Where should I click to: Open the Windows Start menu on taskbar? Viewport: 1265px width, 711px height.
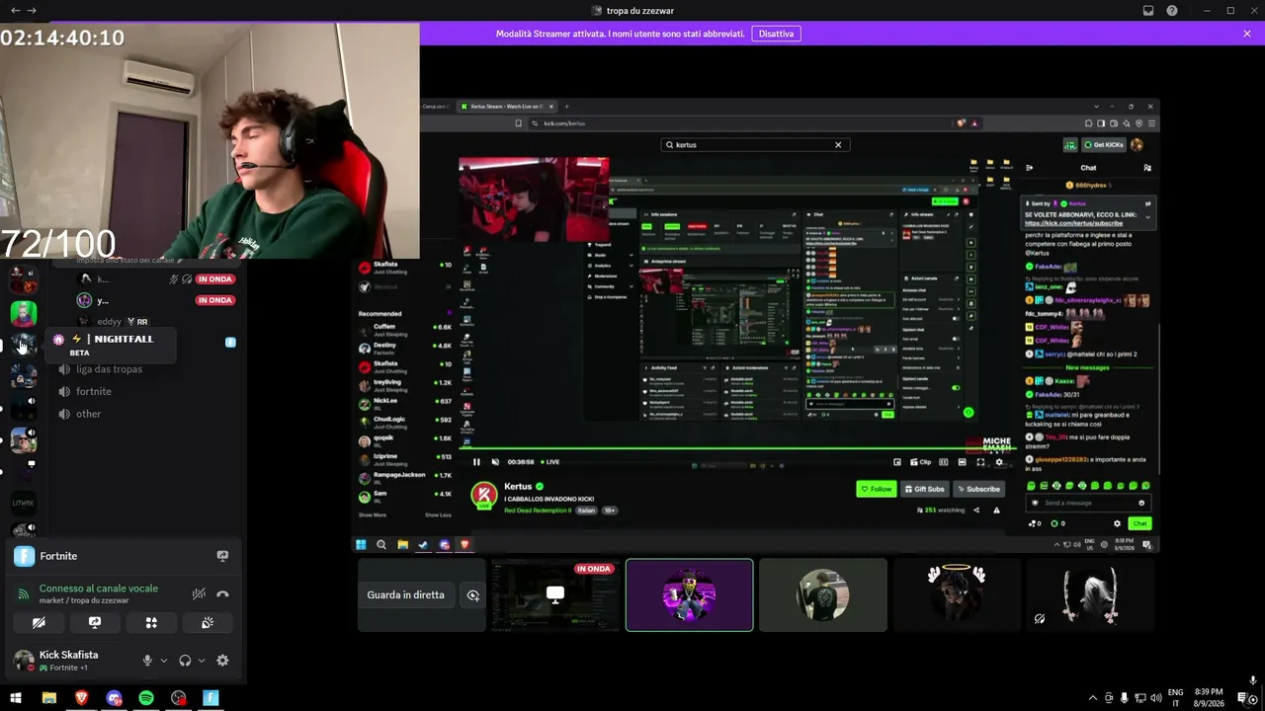click(x=16, y=698)
